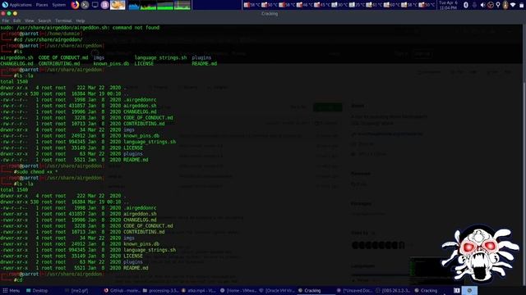Open the terminal View menu
The width and height of the screenshot is (526, 295).
point(30,20)
